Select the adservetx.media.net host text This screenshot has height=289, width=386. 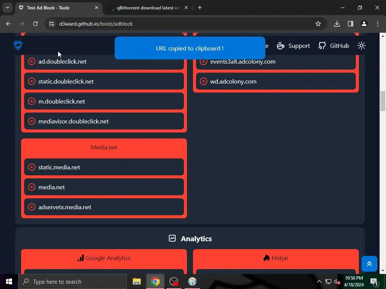coord(65,207)
